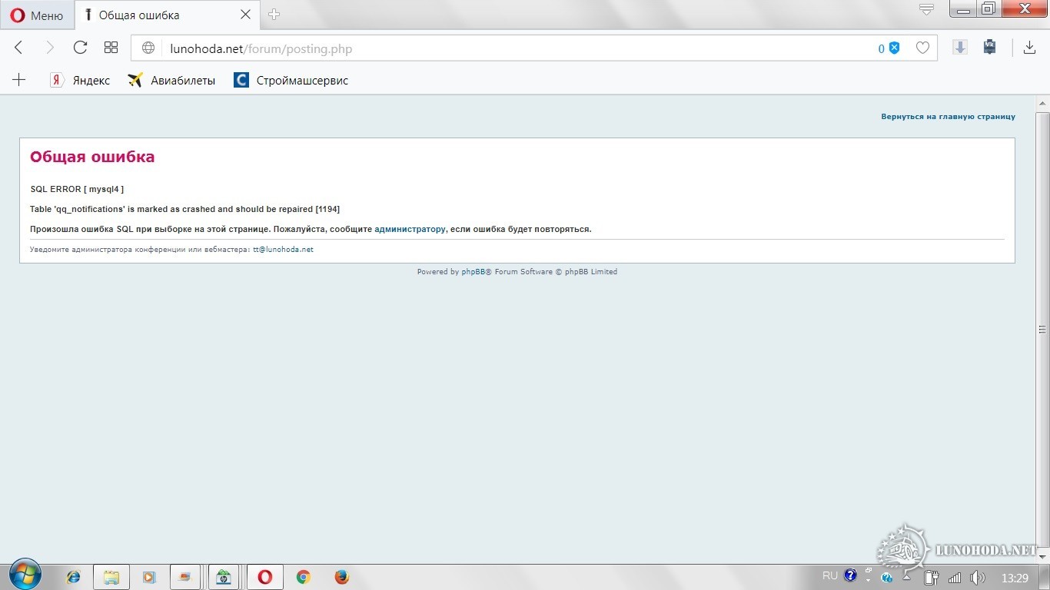Open the Яндекс bookmark
Viewport: 1050px width, 590px height.
(x=80, y=80)
